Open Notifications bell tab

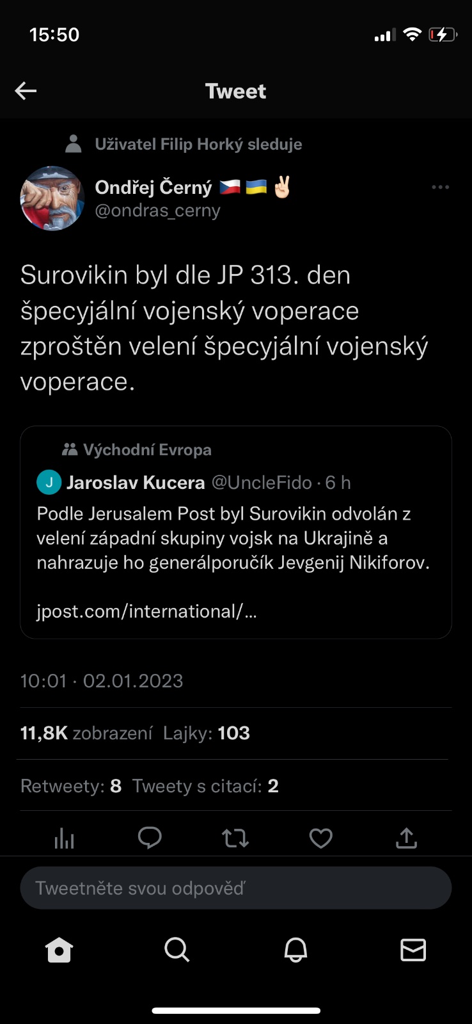point(295,950)
